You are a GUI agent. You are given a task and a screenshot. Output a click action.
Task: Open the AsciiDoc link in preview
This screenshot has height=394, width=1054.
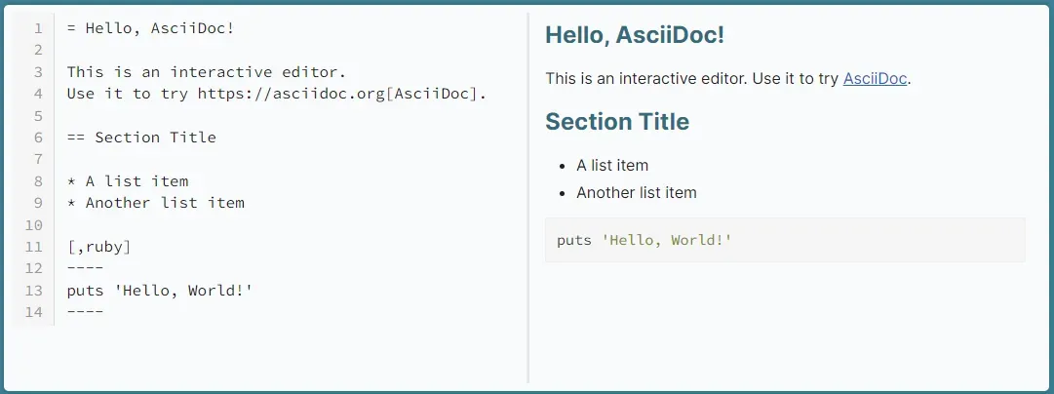875,79
